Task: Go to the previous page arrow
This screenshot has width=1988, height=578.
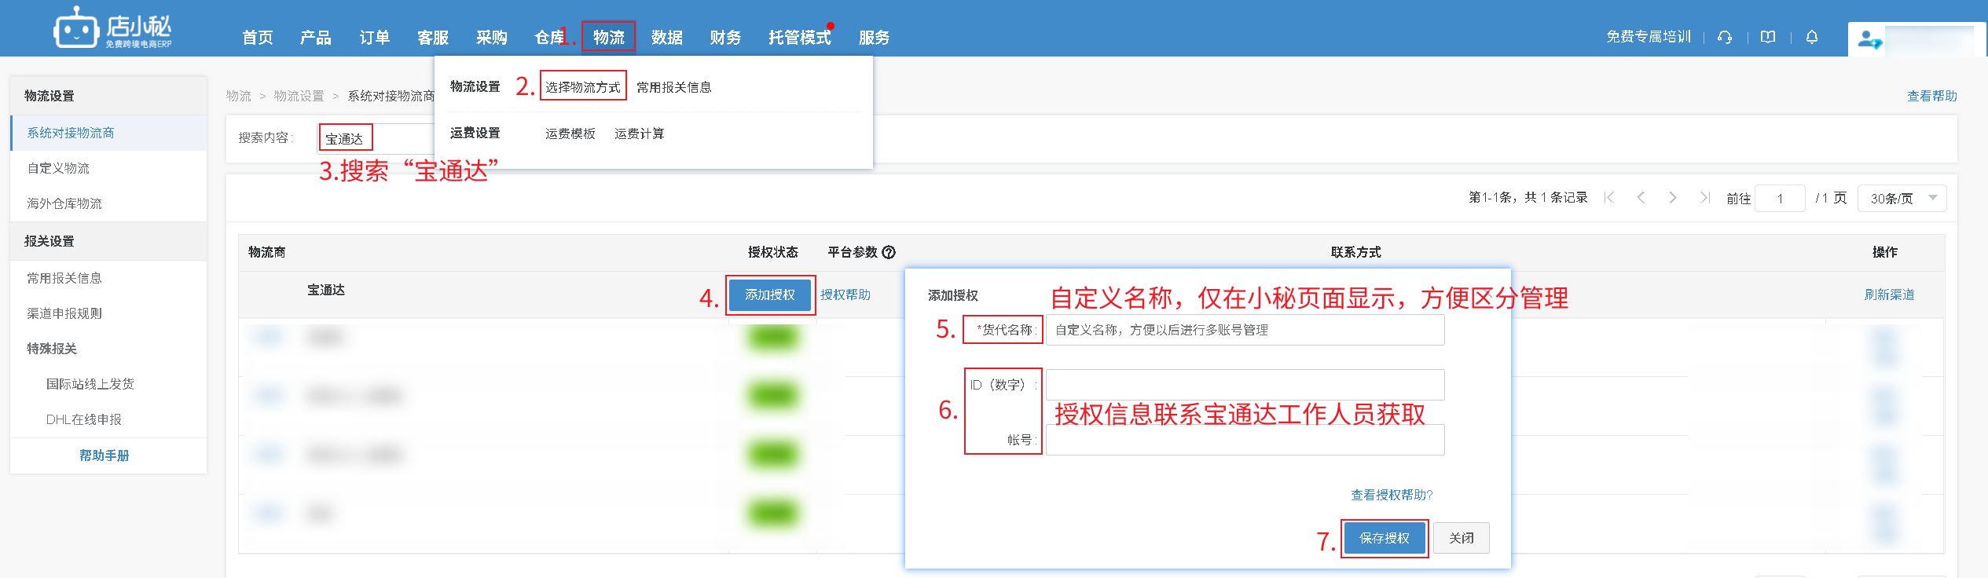Action: [x=1641, y=198]
